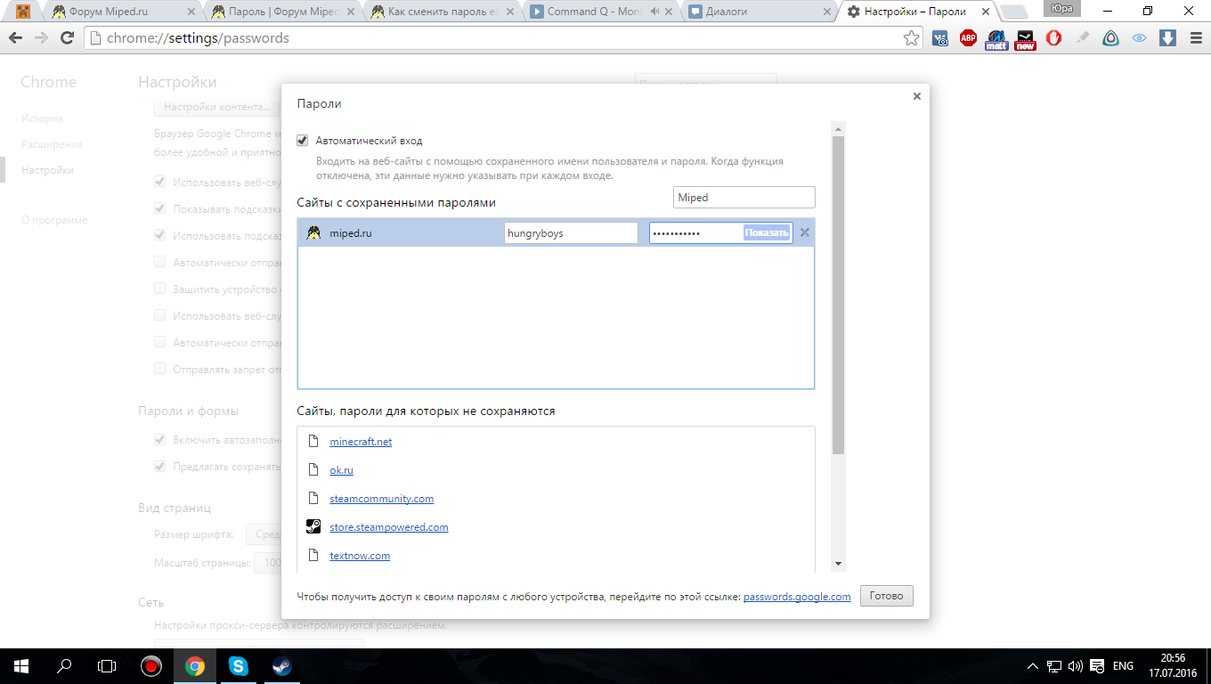Go forward using the browser arrow

(x=41, y=38)
